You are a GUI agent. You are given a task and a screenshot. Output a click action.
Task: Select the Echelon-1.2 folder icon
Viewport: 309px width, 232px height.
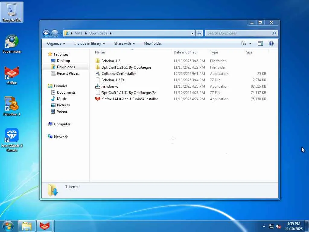[x=97, y=61]
